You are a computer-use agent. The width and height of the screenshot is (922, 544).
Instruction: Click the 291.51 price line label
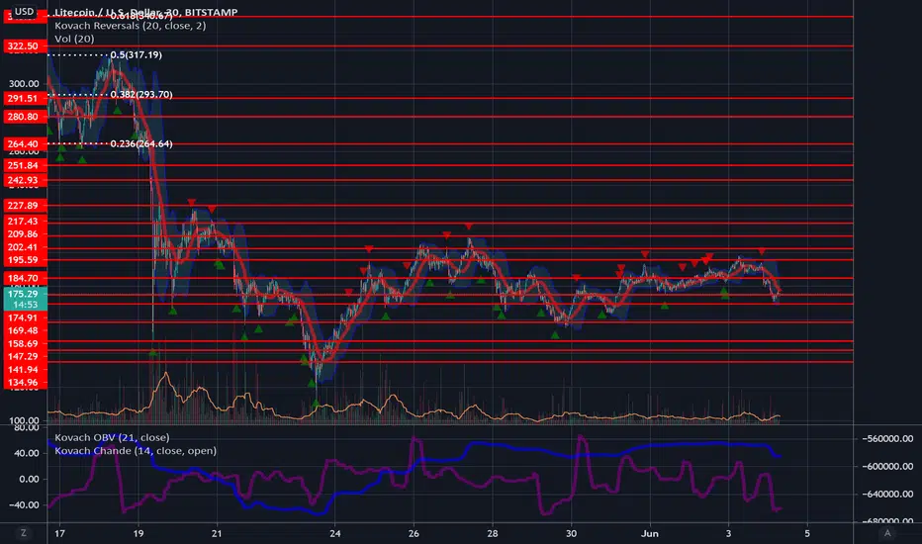(x=24, y=99)
